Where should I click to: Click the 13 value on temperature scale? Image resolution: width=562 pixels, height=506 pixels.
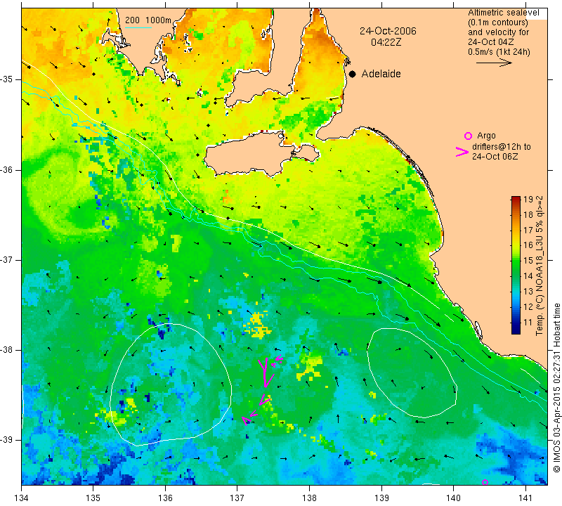click(528, 292)
